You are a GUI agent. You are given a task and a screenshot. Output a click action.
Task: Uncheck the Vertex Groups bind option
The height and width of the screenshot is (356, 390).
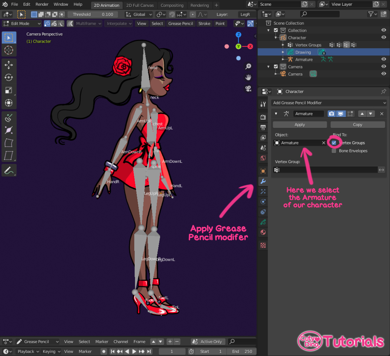click(334, 142)
